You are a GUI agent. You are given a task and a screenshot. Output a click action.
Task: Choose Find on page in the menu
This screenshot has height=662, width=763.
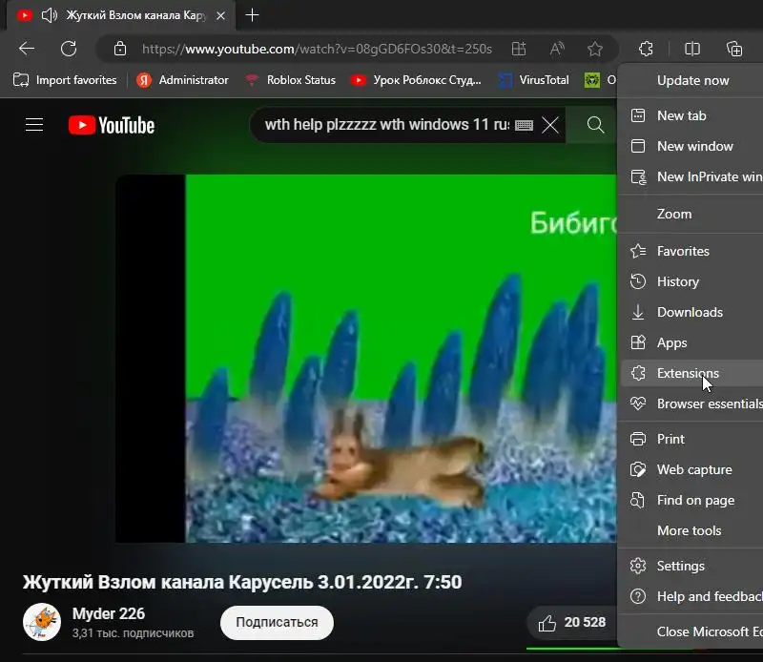692,501
